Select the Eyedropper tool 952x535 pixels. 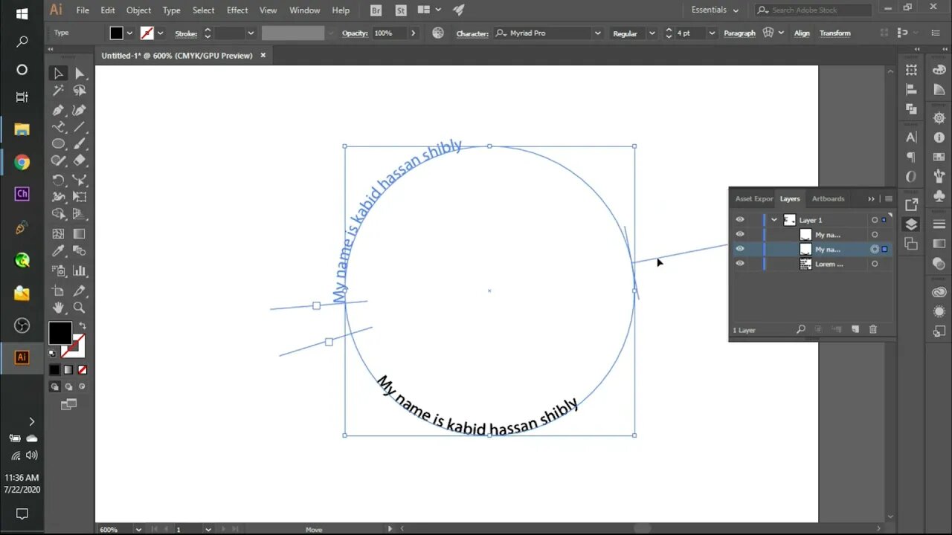pyautogui.click(x=58, y=252)
